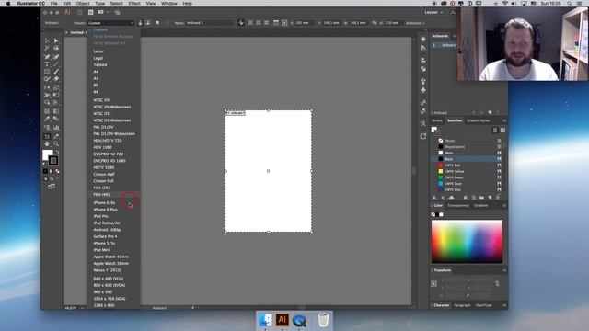The width and height of the screenshot is (589, 331).
Task: Open the Layout workspace dropdown
Action: 433,12
